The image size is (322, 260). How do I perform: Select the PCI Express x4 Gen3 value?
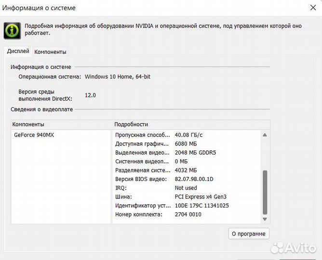(x=201, y=196)
